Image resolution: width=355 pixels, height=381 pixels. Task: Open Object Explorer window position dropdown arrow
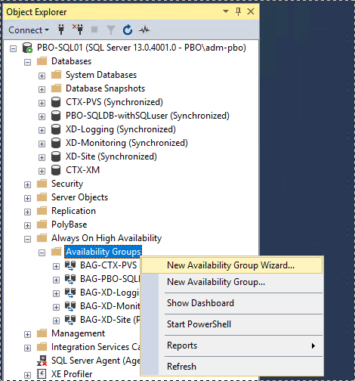click(226, 11)
